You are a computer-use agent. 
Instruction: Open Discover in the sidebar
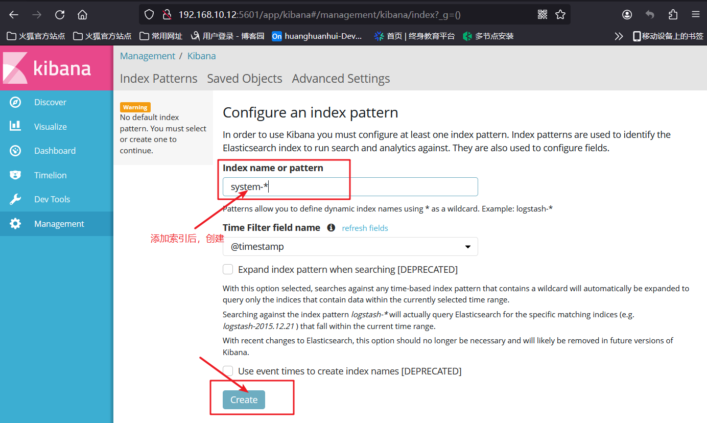pos(50,102)
